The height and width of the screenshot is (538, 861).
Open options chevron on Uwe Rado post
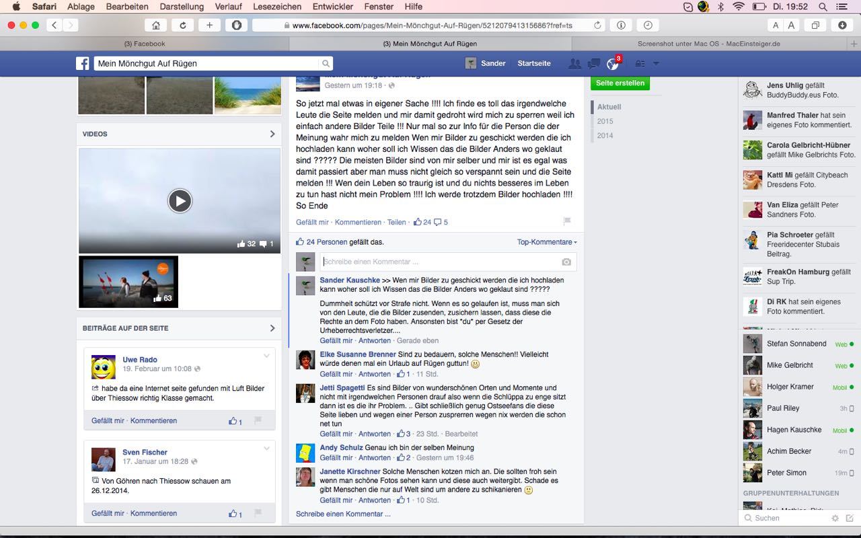(266, 356)
